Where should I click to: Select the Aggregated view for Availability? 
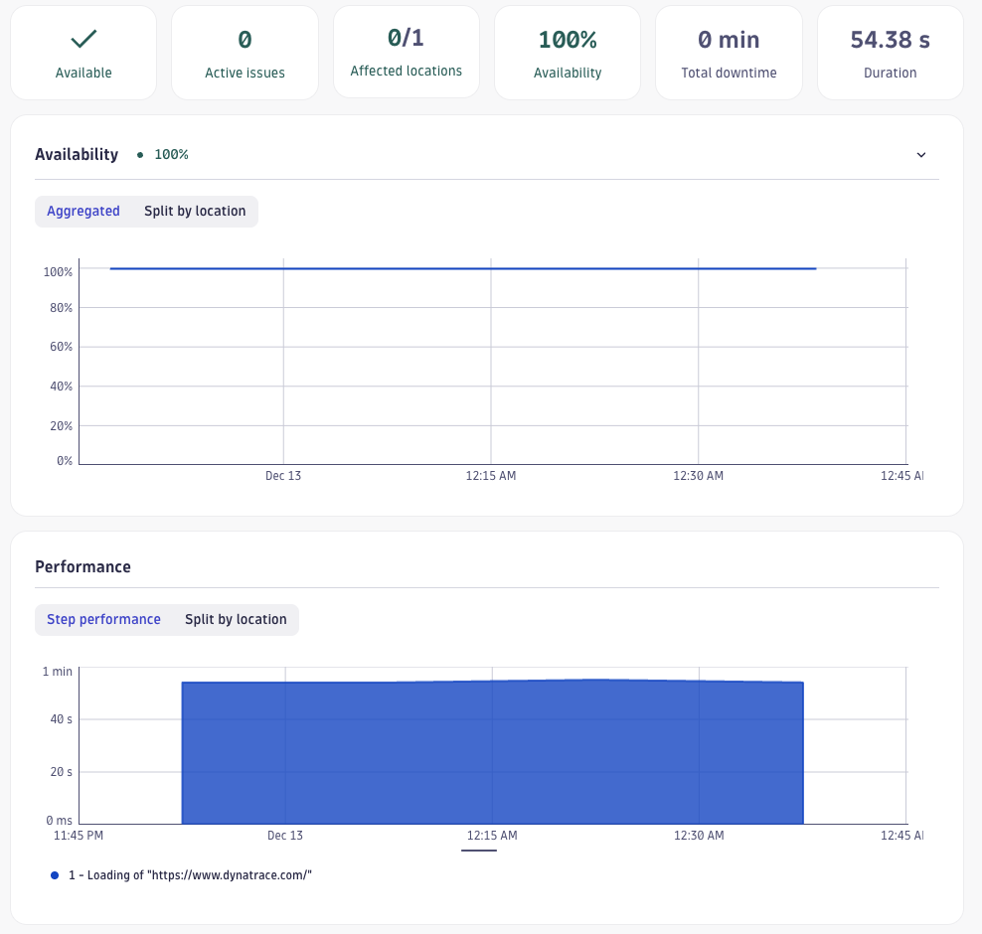tap(83, 211)
